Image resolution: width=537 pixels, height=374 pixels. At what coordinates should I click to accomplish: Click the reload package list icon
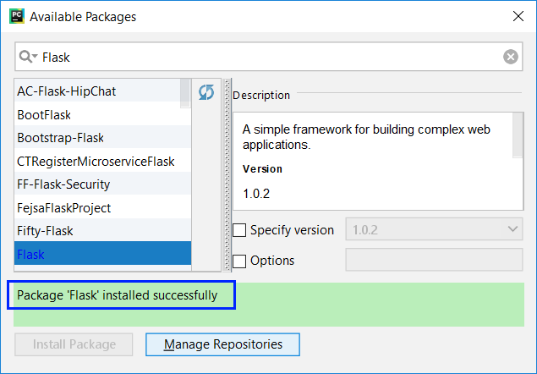(x=206, y=92)
